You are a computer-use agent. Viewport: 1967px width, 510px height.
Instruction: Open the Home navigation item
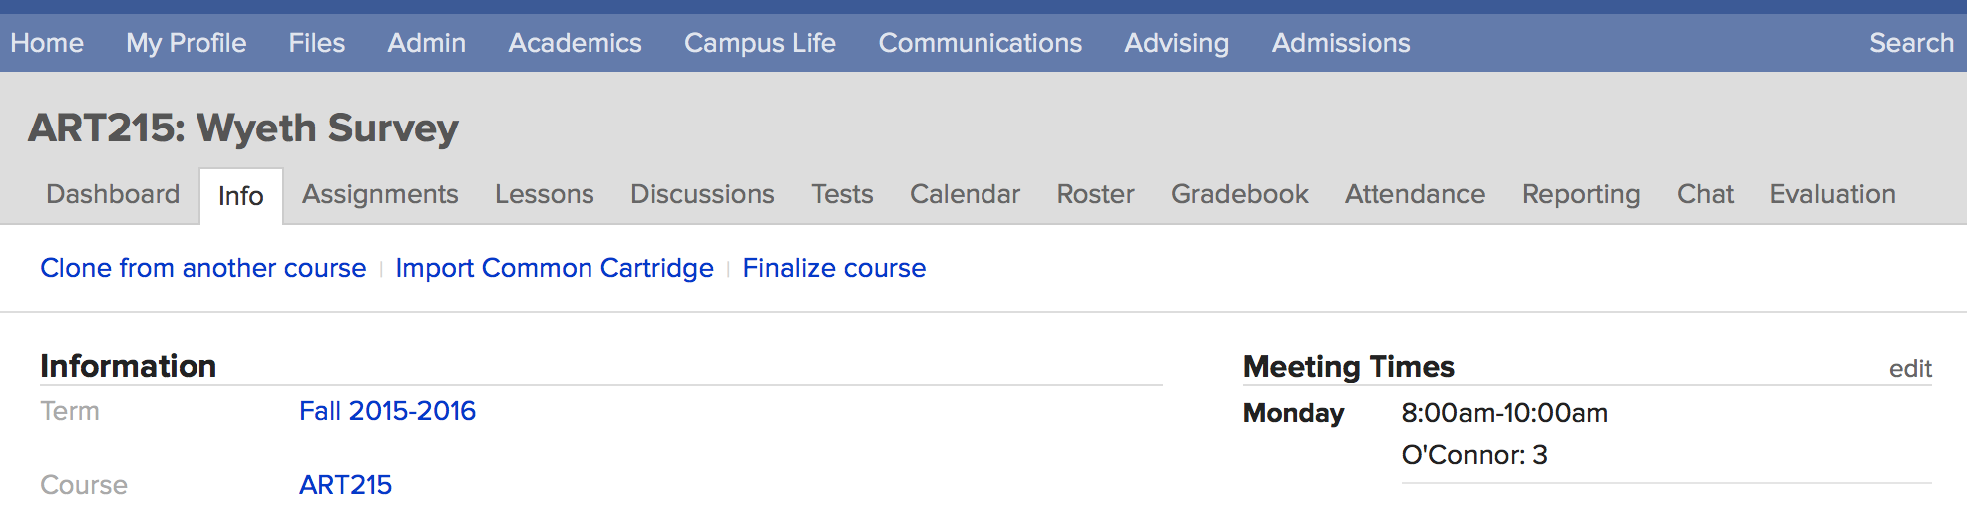pyautogui.click(x=47, y=43)
